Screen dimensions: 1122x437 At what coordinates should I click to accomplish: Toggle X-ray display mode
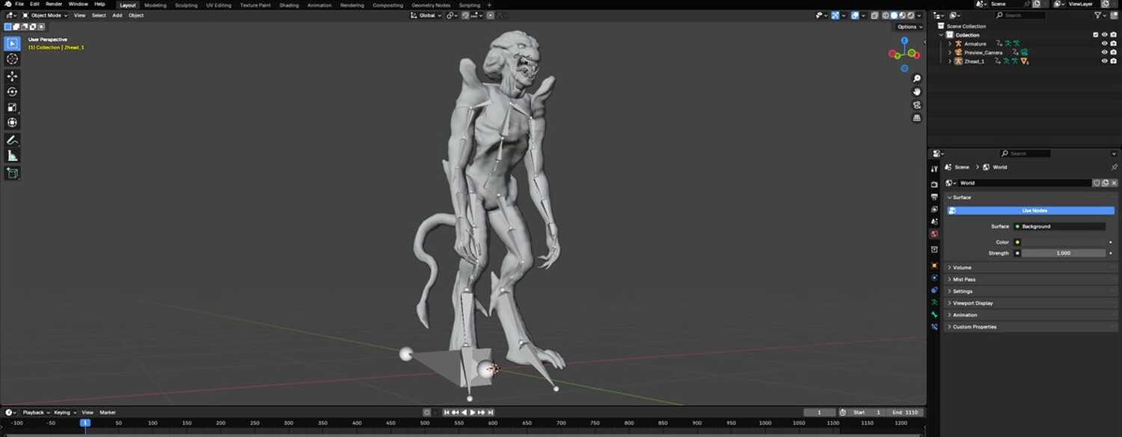pos(874,15)
